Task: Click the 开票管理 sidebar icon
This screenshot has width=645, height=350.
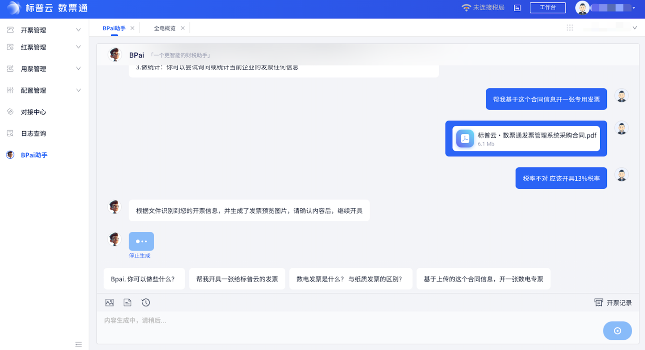Action: tap(10, 30)
